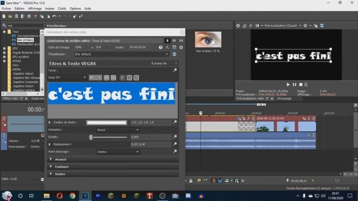The width and height of the screenshot is (358, 201).
Task: Click the image width input field
Action: [82, 47]
